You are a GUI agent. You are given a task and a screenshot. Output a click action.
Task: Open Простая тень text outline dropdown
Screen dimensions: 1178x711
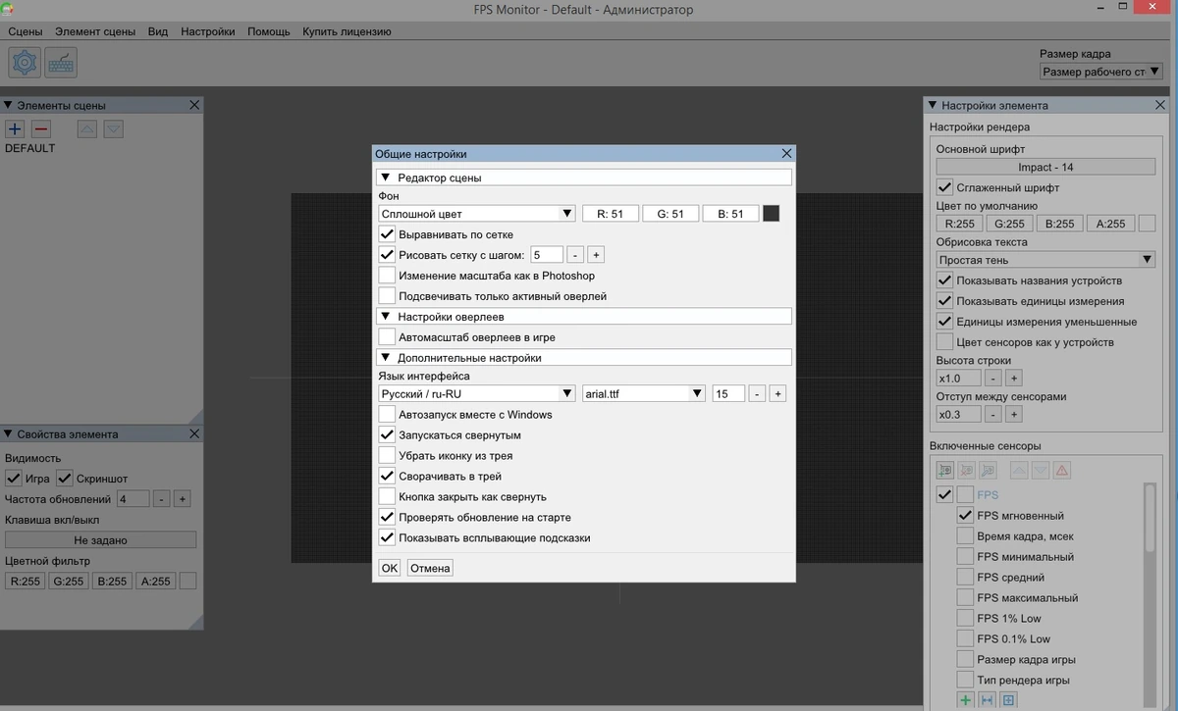tap(1045, 260)
